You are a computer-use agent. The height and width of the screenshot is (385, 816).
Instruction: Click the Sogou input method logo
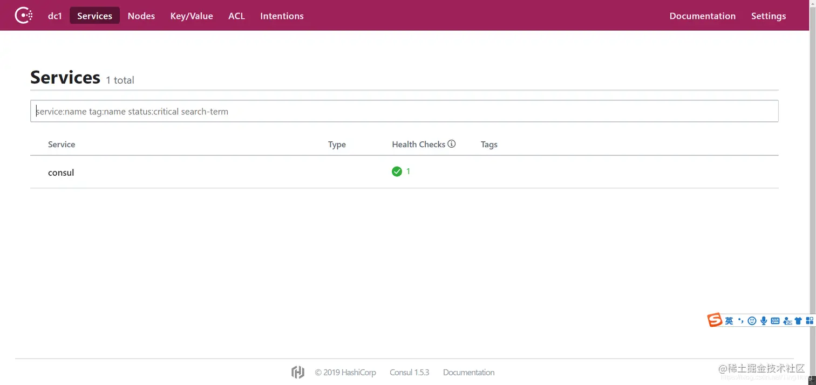(x=715, y=320)
